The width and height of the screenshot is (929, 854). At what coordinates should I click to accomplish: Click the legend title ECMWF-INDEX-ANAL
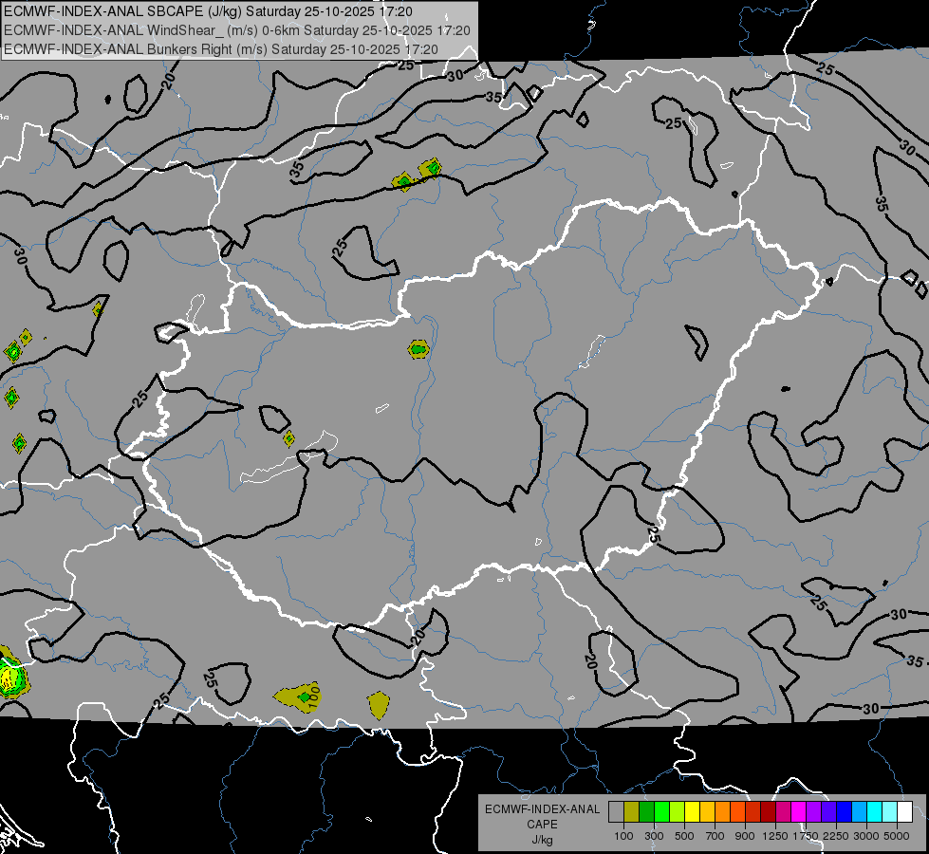click(x=542, y=809)
